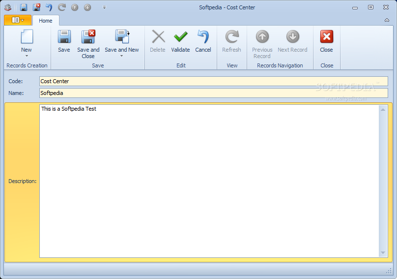The image size is (397, 279).
Task: Go to Next Record
Action: 292,41
